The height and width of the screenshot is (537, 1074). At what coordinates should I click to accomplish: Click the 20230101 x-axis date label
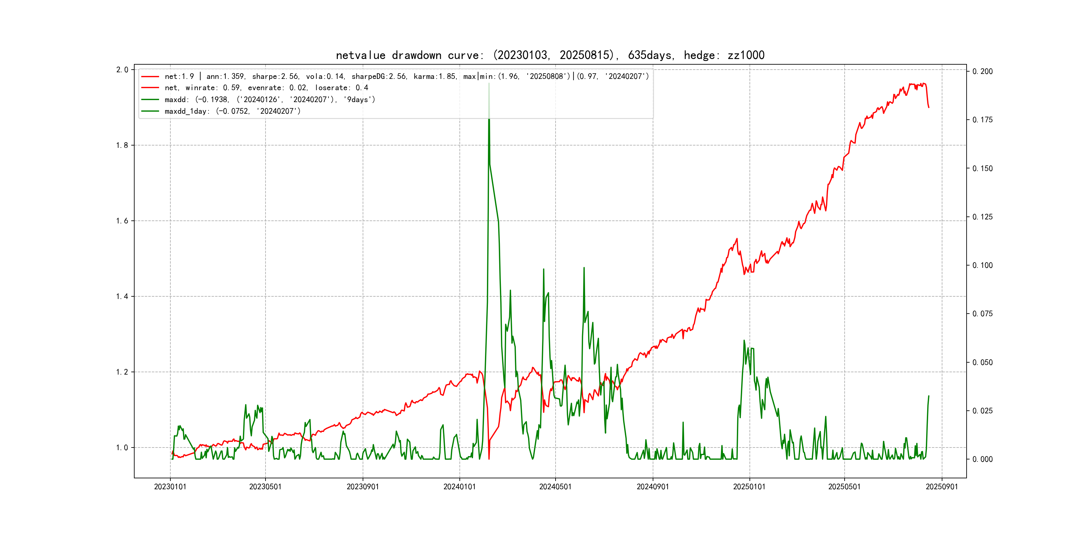click(170, 487)
